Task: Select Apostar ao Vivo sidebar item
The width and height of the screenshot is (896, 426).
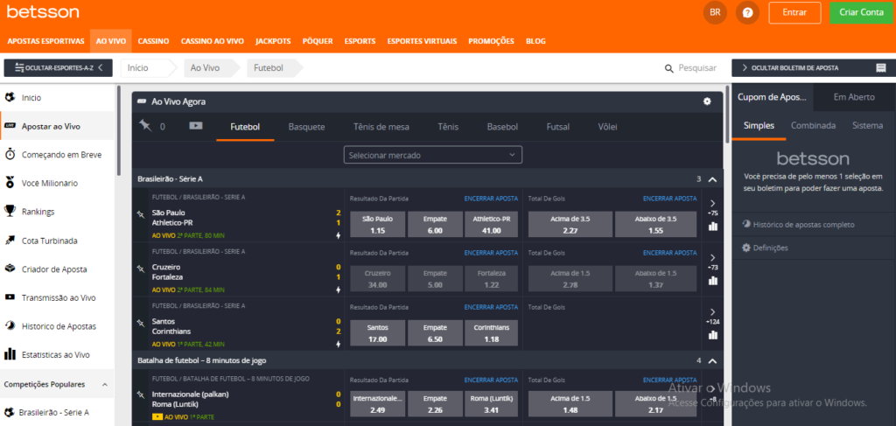Action: click(x=57, y=126)
